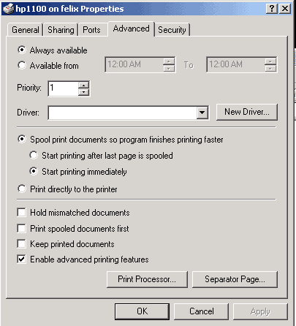Click the question mark help button

point(272,9)
